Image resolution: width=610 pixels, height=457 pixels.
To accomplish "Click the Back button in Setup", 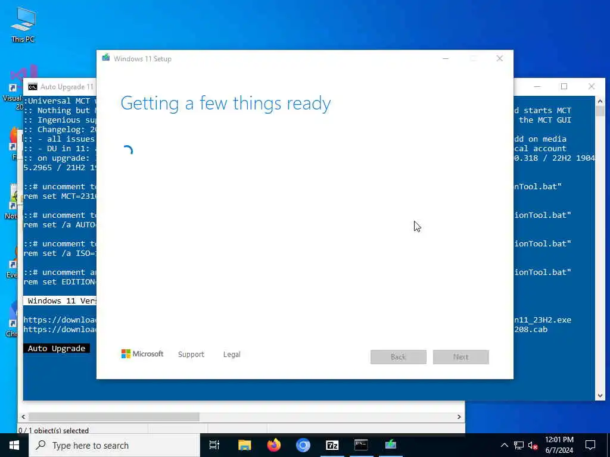I will pos(399,357).
